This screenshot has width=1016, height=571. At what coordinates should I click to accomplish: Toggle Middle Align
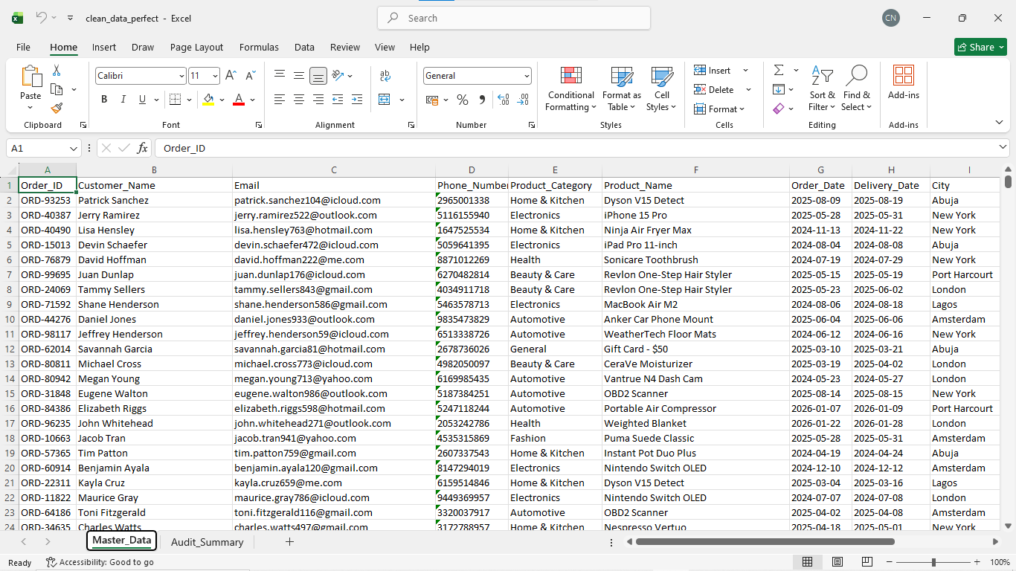[299, 75]
